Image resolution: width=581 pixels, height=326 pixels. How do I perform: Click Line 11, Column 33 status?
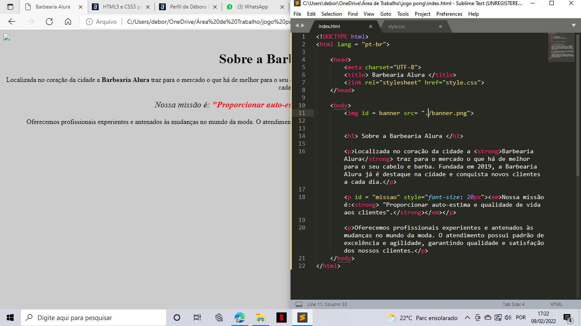(327, 304)
